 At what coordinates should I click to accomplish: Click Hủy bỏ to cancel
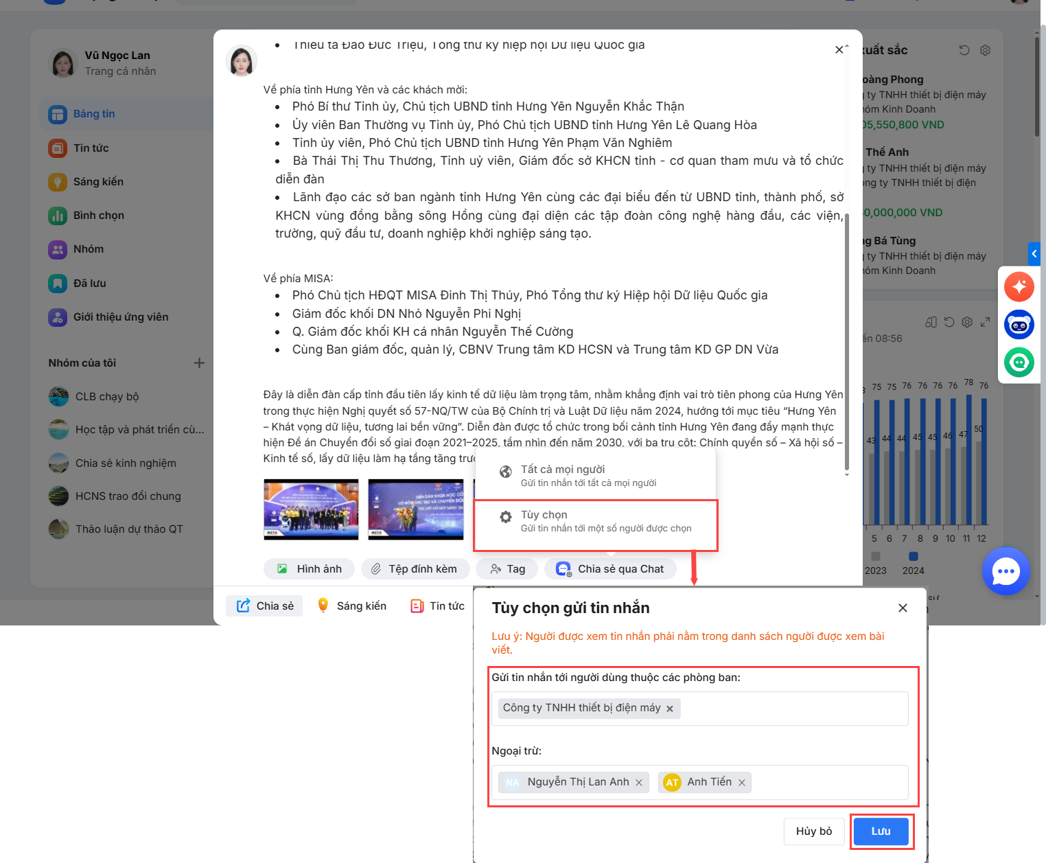point(814,831)
